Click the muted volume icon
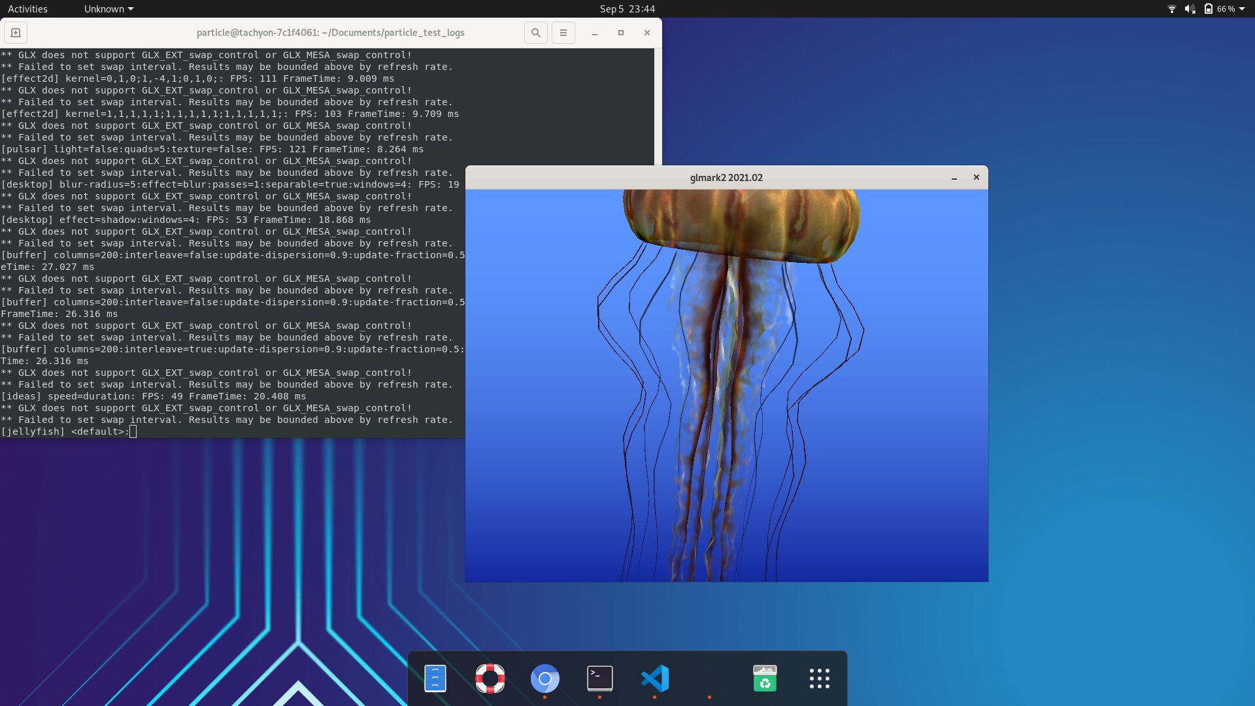Viewport: 1255px width, 706px height. click(1190, 9)
